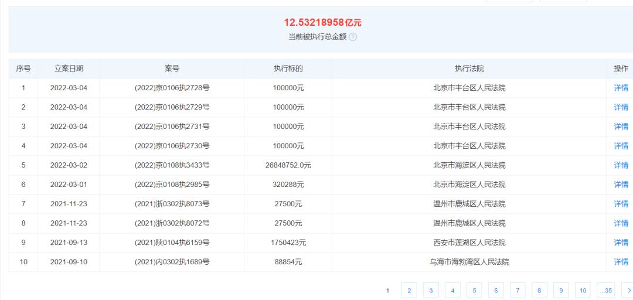
Task: Click the 执行标的 column header
Action: click(288, 69)
